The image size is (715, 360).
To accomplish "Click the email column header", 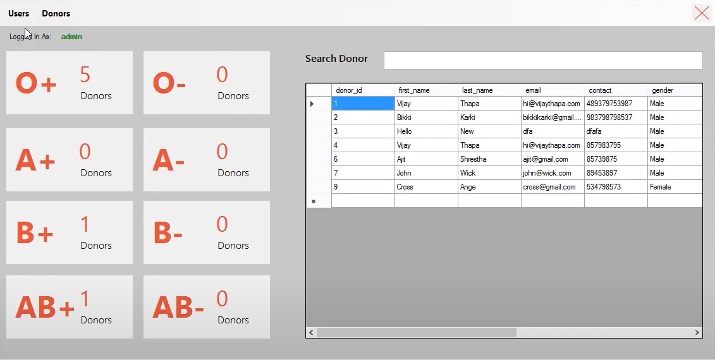I will coord(553,90).
